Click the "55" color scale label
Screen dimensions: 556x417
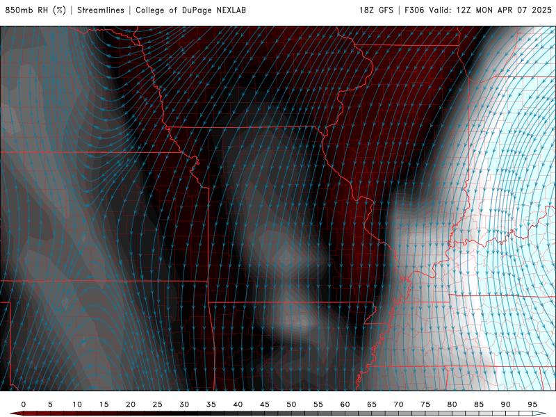point(318,404)
